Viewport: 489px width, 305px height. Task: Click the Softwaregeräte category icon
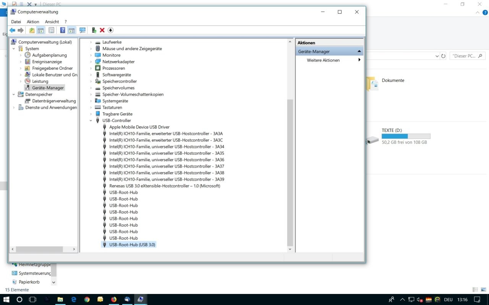[98, 75]
